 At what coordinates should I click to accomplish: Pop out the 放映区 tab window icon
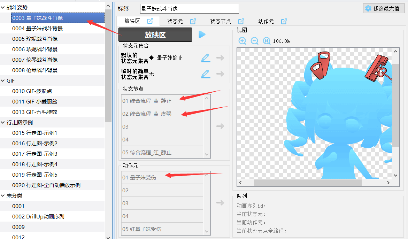coord(150,21)
